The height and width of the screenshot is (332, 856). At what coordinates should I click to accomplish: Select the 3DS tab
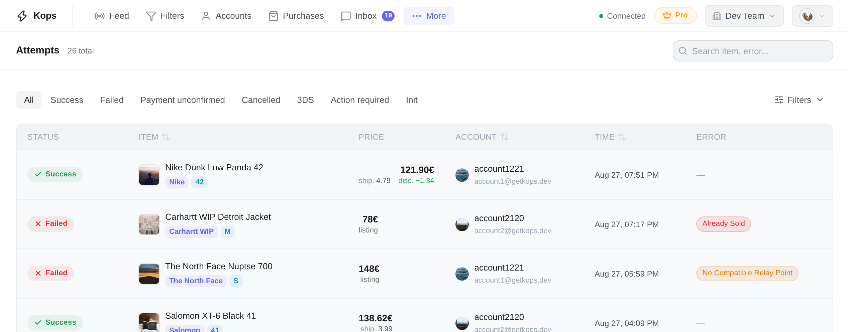(305, 100)
